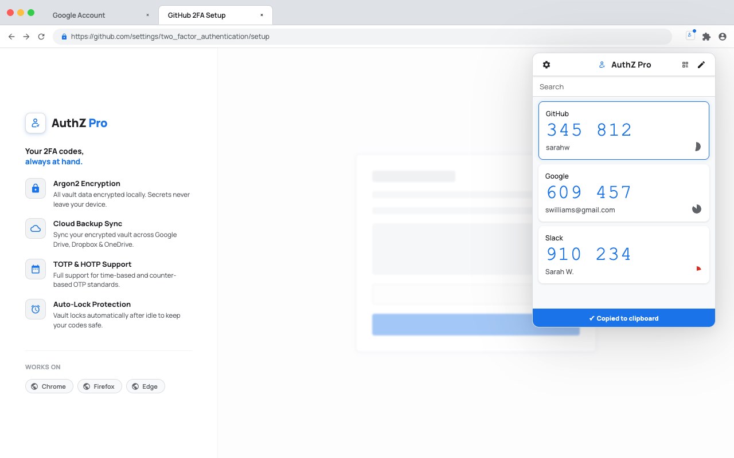Click the pencil edit icon
The image size is (734, 458).
[701, 65]
